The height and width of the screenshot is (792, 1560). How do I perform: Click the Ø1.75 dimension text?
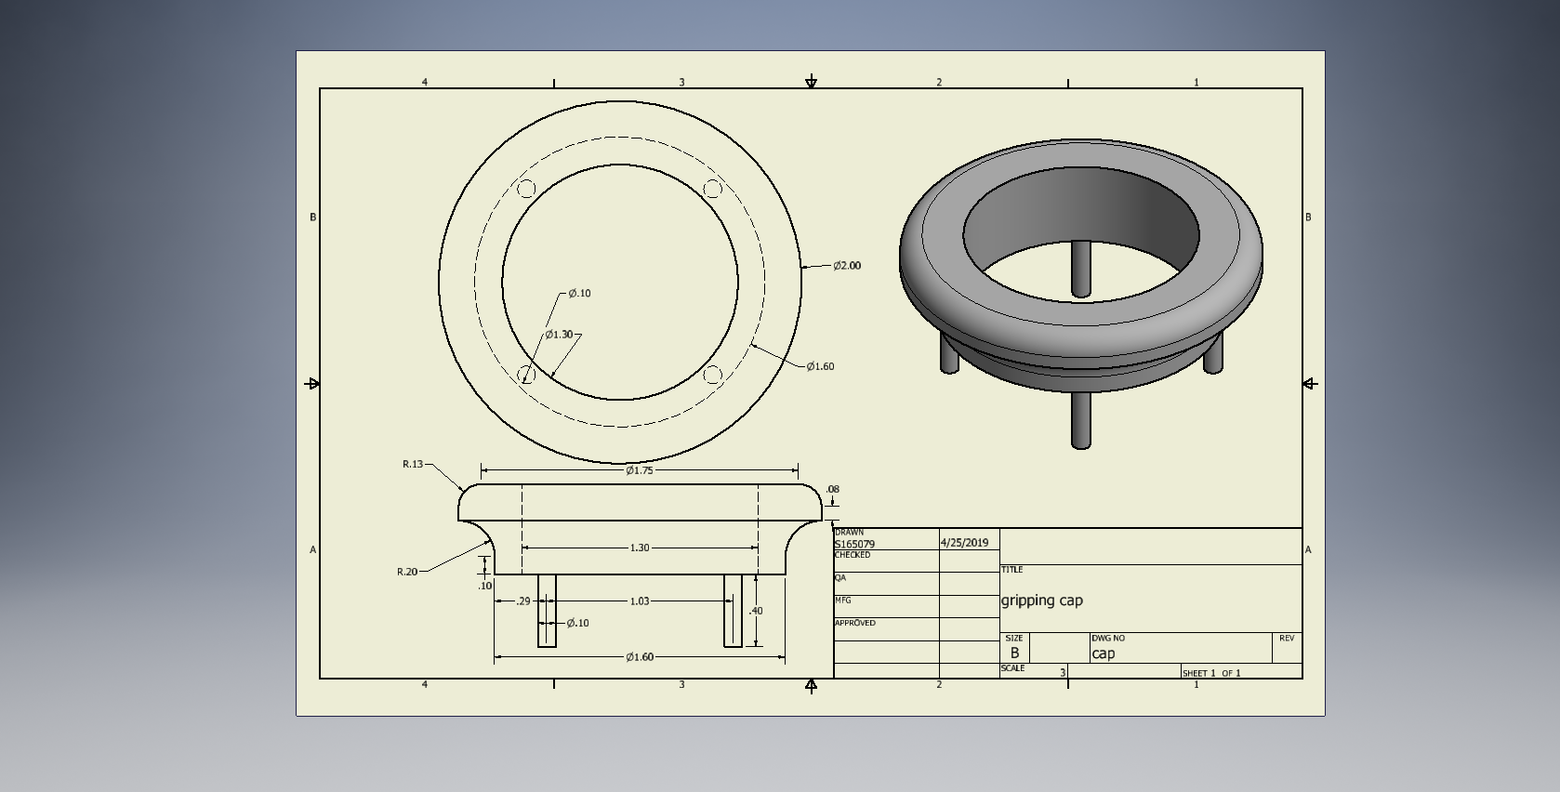tap(640, 470)
